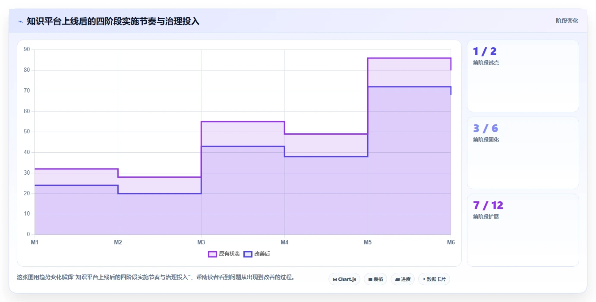The height and width of the screenshot is (302, 596).
Task: Click the 表格 tag pill
Action: point(375,279)
